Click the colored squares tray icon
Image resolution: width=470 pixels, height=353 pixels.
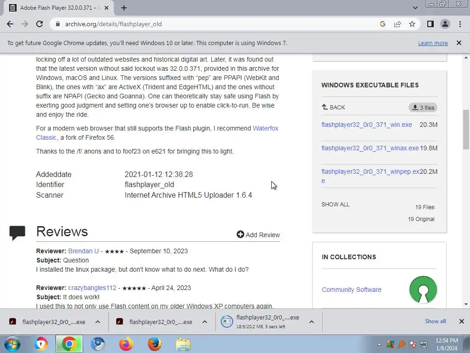tap(390, 344)
